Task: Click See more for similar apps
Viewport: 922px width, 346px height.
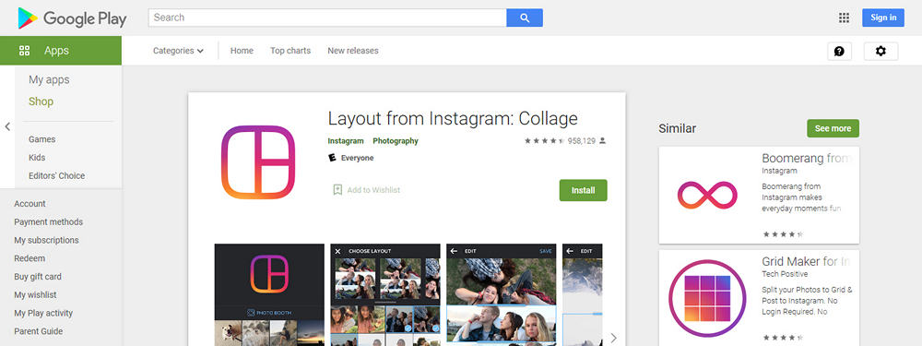Action: coord(833,128)
